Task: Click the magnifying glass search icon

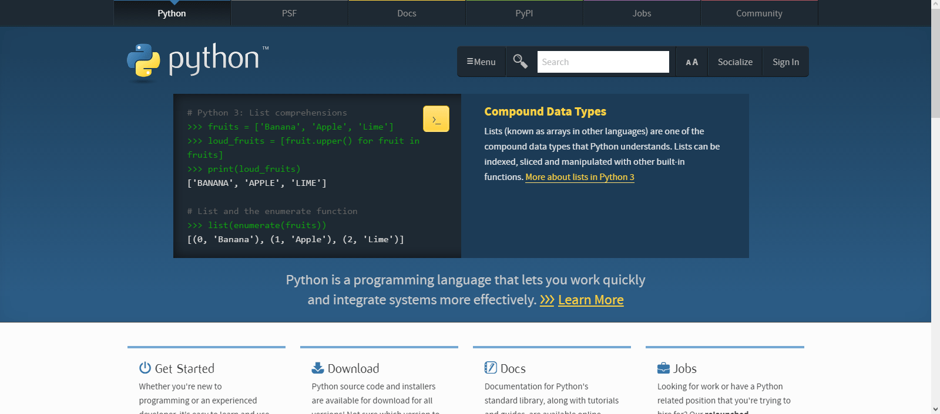Action: tap(520, 61)
